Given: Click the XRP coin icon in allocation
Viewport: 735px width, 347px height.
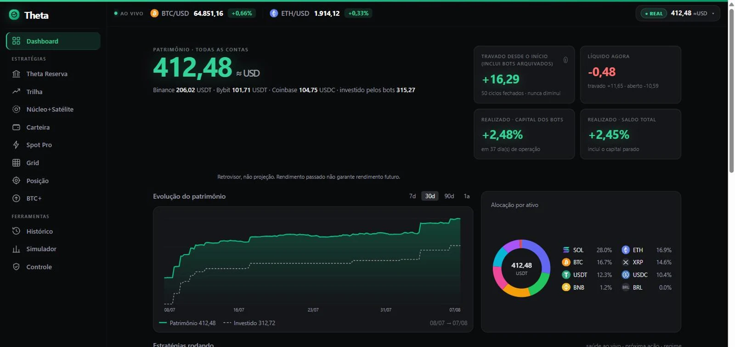Looking at the screenshot, I should pyautogui.click(x=626, y=262).
